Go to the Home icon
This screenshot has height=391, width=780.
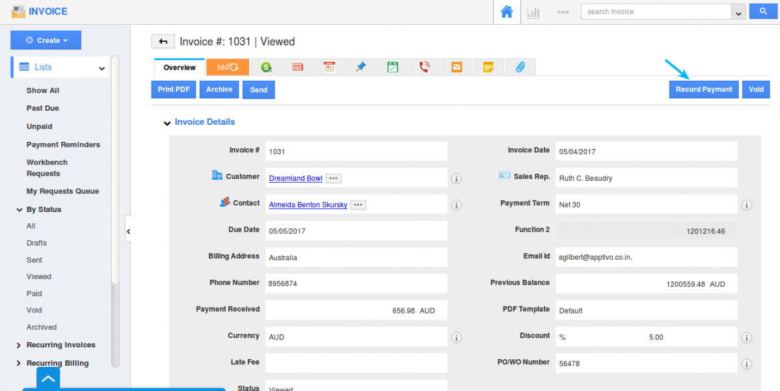pyautogui.click(x=506, y=12)
